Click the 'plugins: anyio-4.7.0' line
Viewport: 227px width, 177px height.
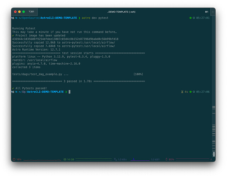pyautogui.click(x=46, y=64)
